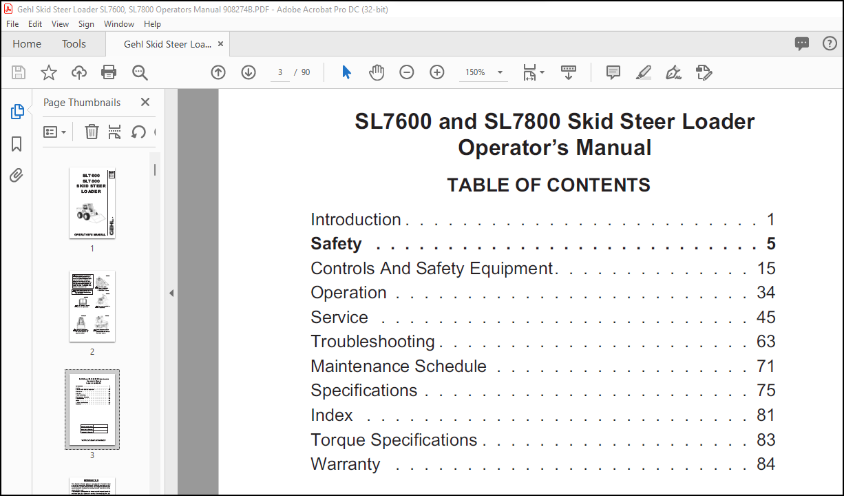Image resolution: width=844 pixels, height=496 pixels.
Task: Open the Bookmarks panel
Action: pyautogui.click(x=17, y=144)
